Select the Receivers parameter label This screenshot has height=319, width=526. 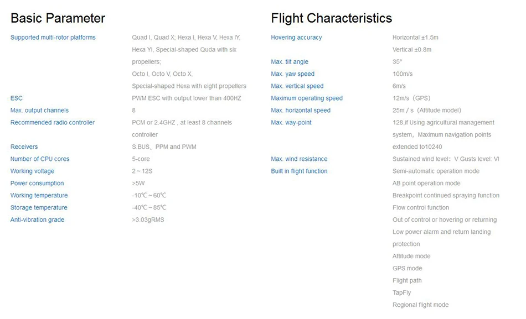tap(24, 147)
